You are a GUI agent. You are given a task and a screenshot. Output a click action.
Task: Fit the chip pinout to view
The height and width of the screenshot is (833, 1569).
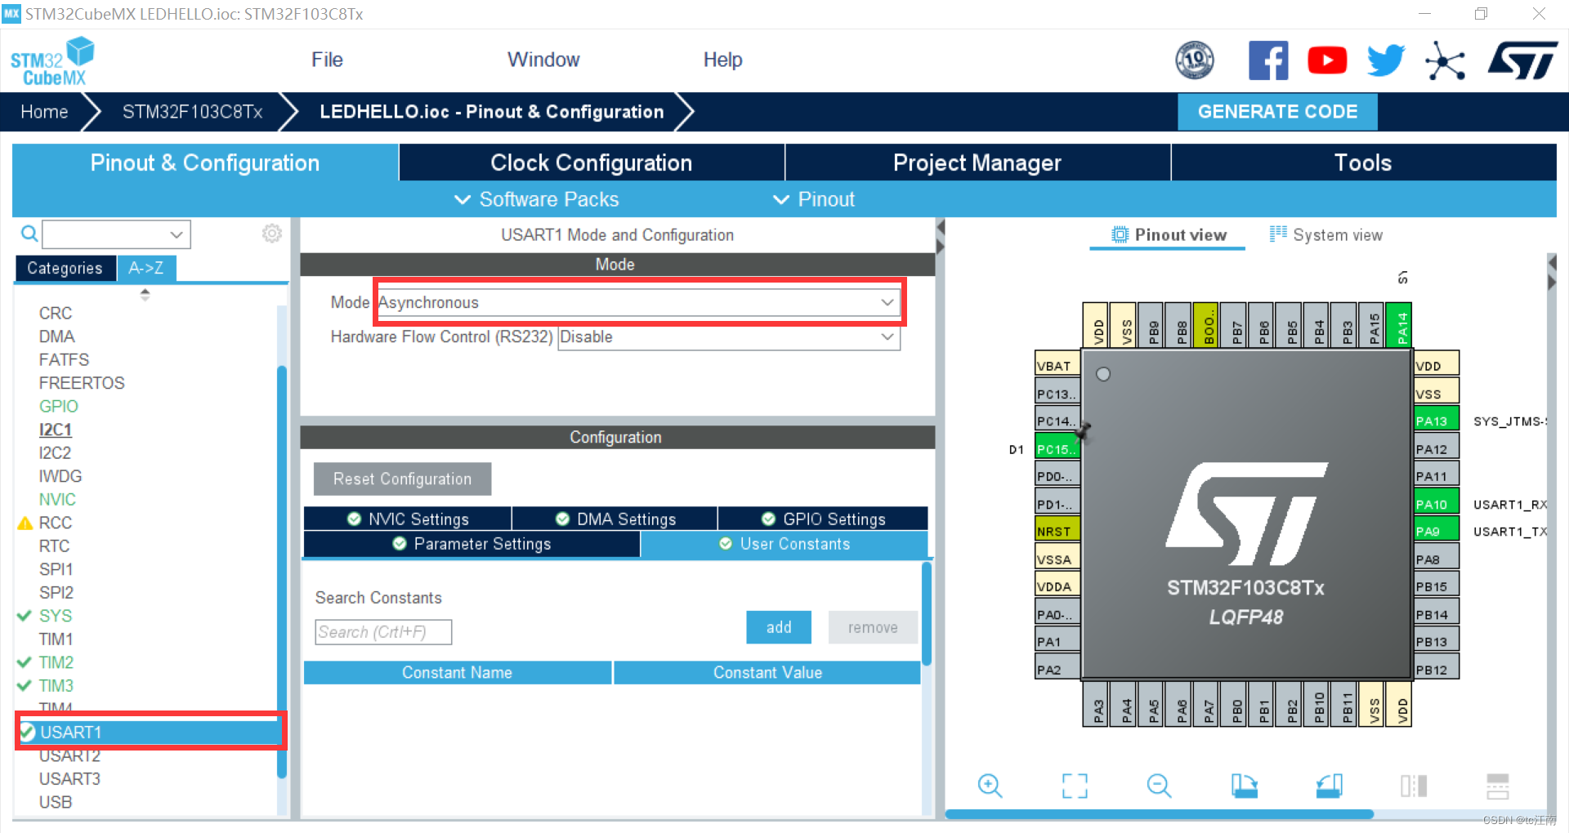point(1075,786)
